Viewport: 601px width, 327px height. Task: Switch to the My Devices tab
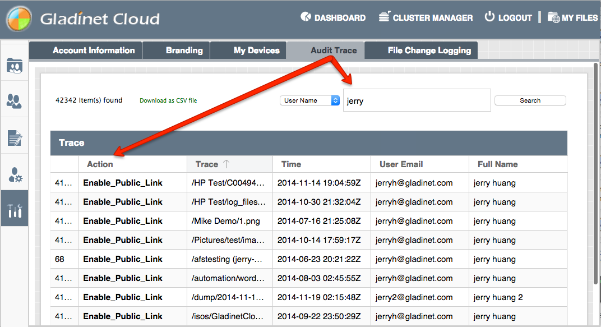(x=249, y=50)
